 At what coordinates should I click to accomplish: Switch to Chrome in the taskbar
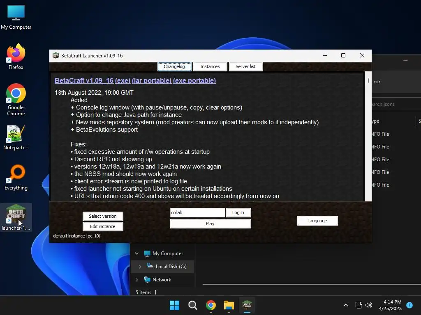coord(211,305)
